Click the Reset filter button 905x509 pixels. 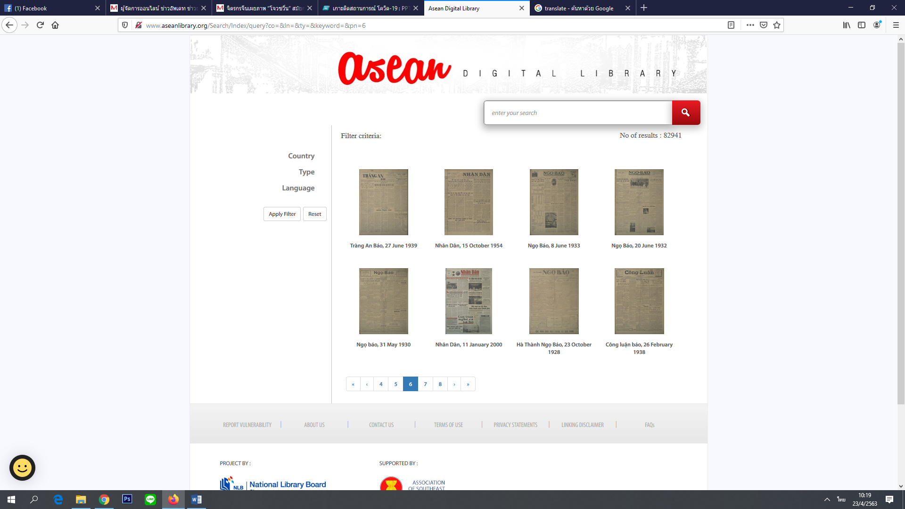tap(314, 214)
